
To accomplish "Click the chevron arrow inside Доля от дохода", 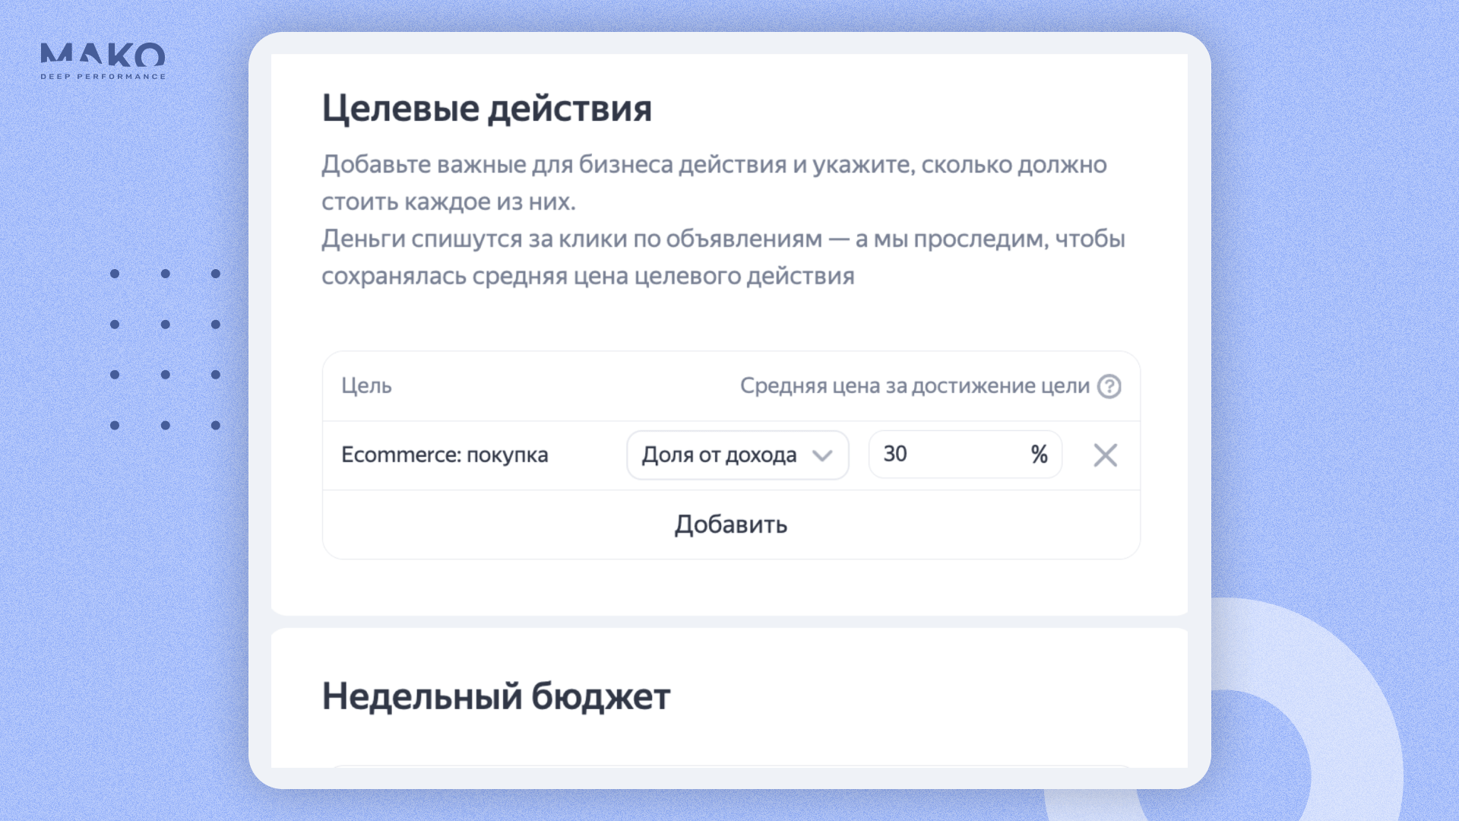I will pos(822,455).
